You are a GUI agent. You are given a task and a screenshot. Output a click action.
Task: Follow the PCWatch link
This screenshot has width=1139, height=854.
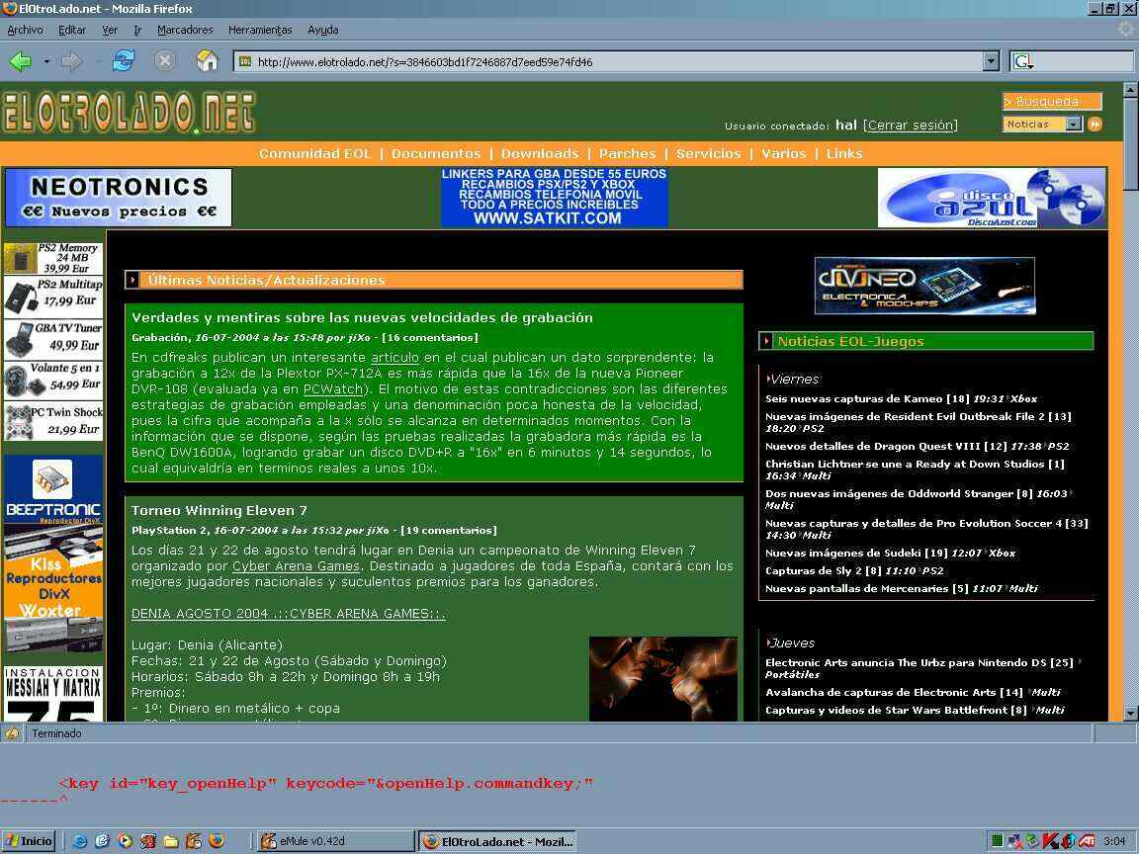(332, 389)
